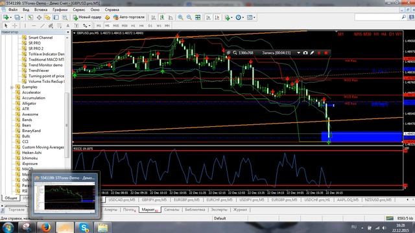Open the Strategy Tester icon
Image resolution: width=415 pixels, height=233 pixels.
(x=65, y=17)
